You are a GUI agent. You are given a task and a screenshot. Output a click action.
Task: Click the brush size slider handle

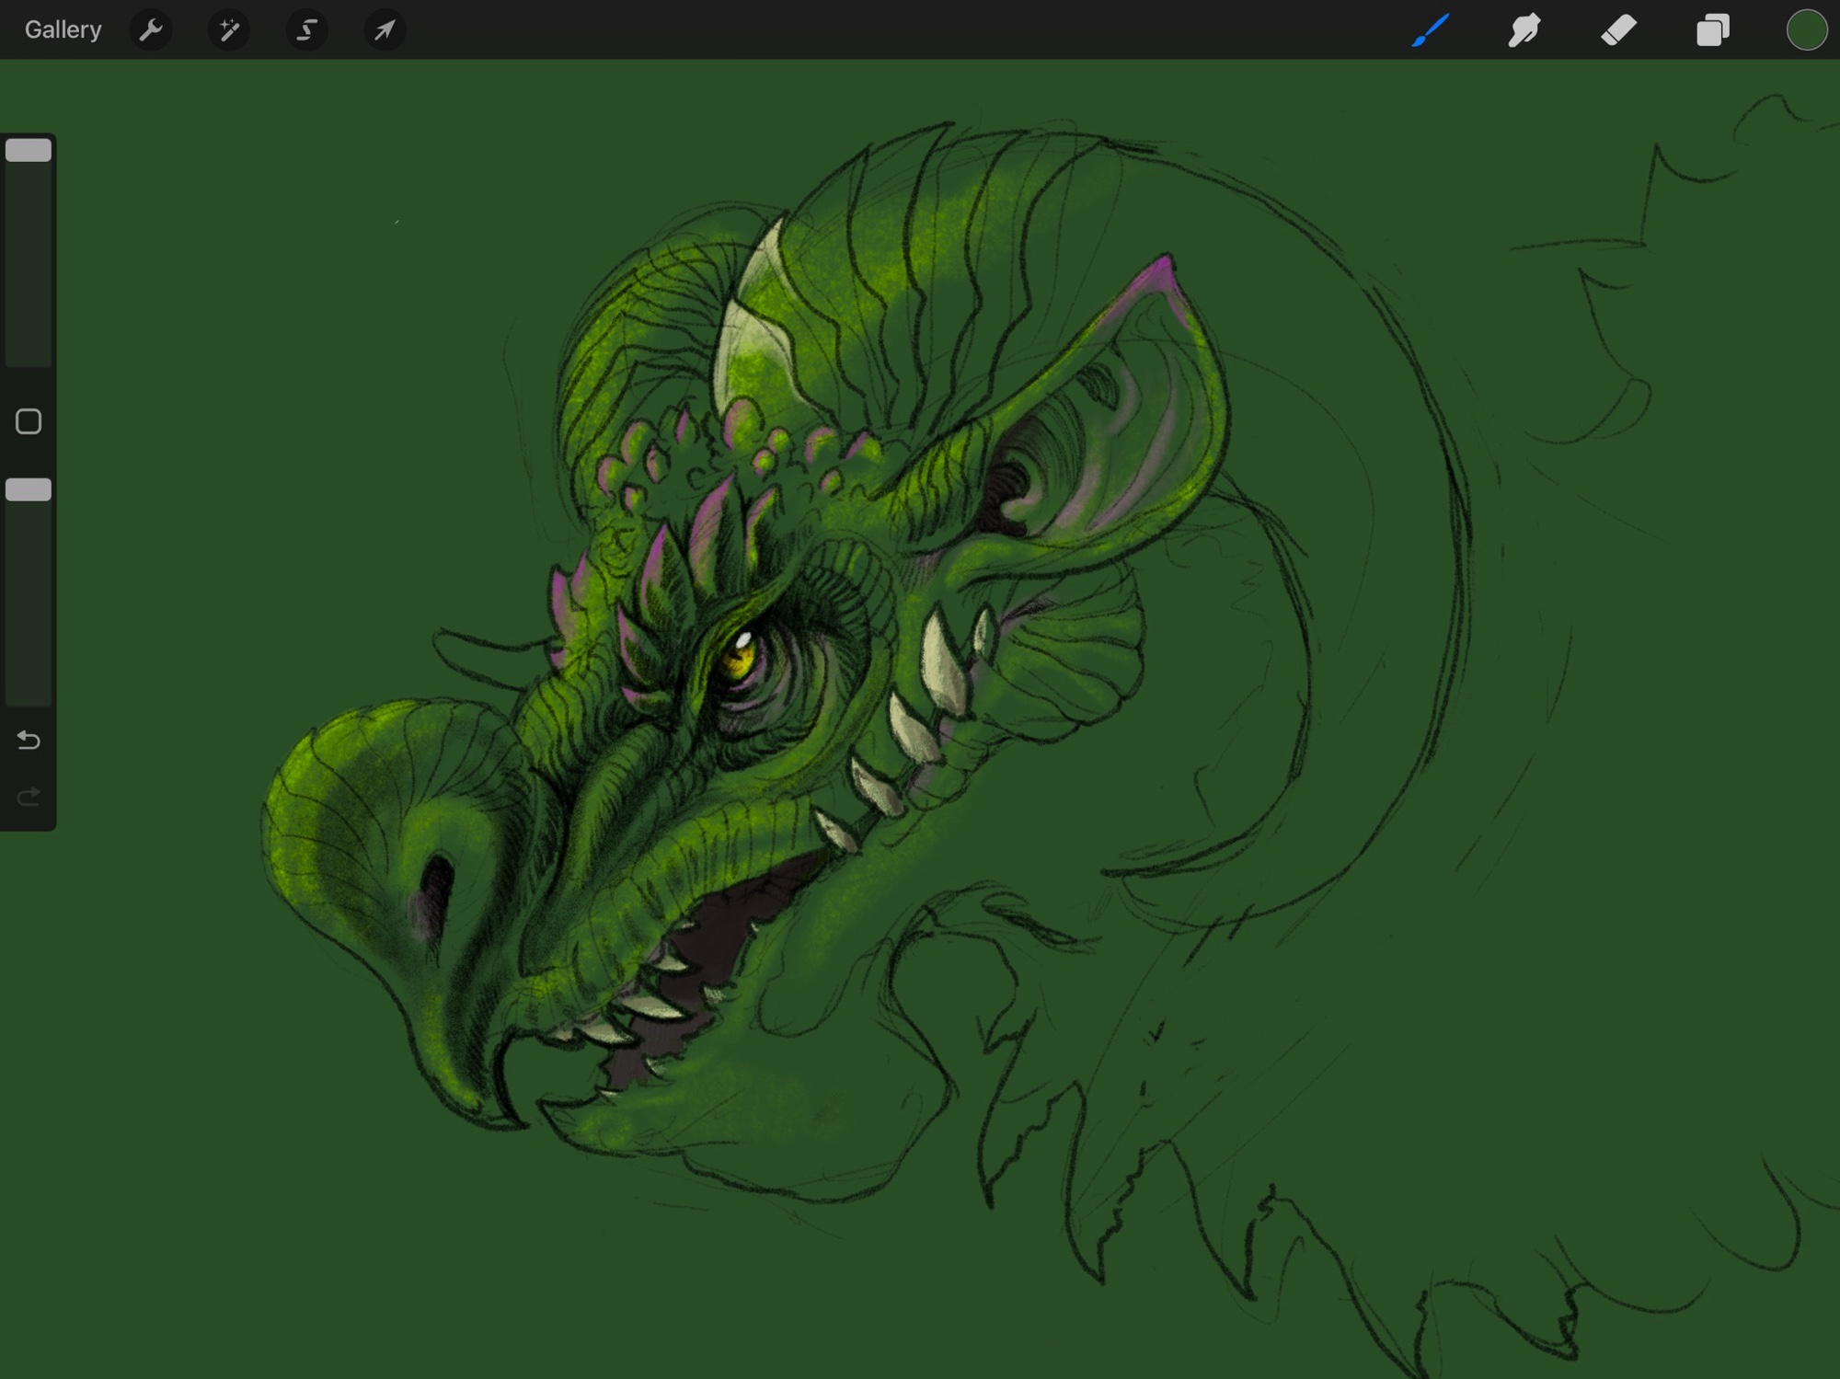[x=29, y=151]
